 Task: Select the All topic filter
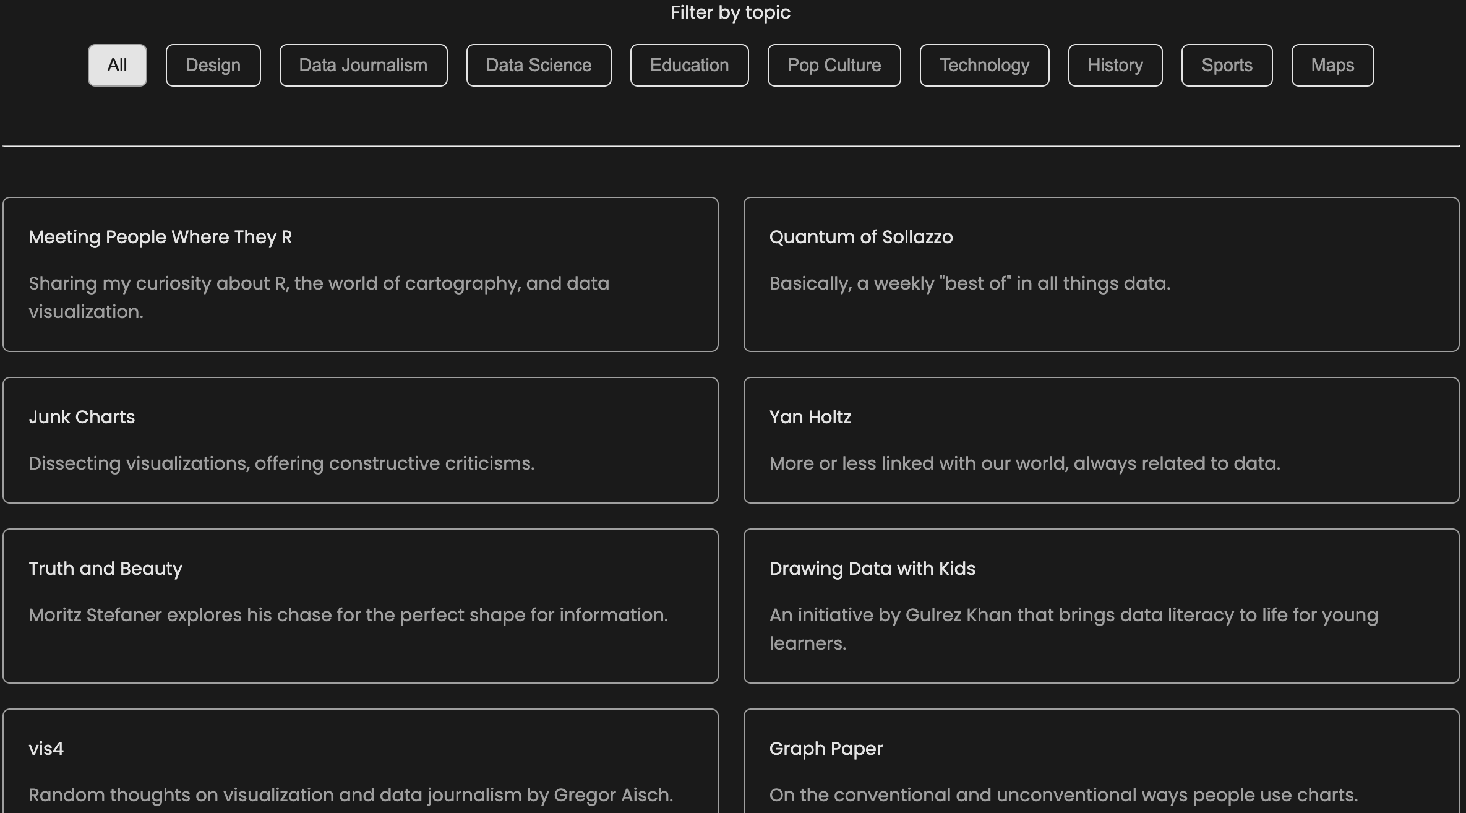click(118, 65)
